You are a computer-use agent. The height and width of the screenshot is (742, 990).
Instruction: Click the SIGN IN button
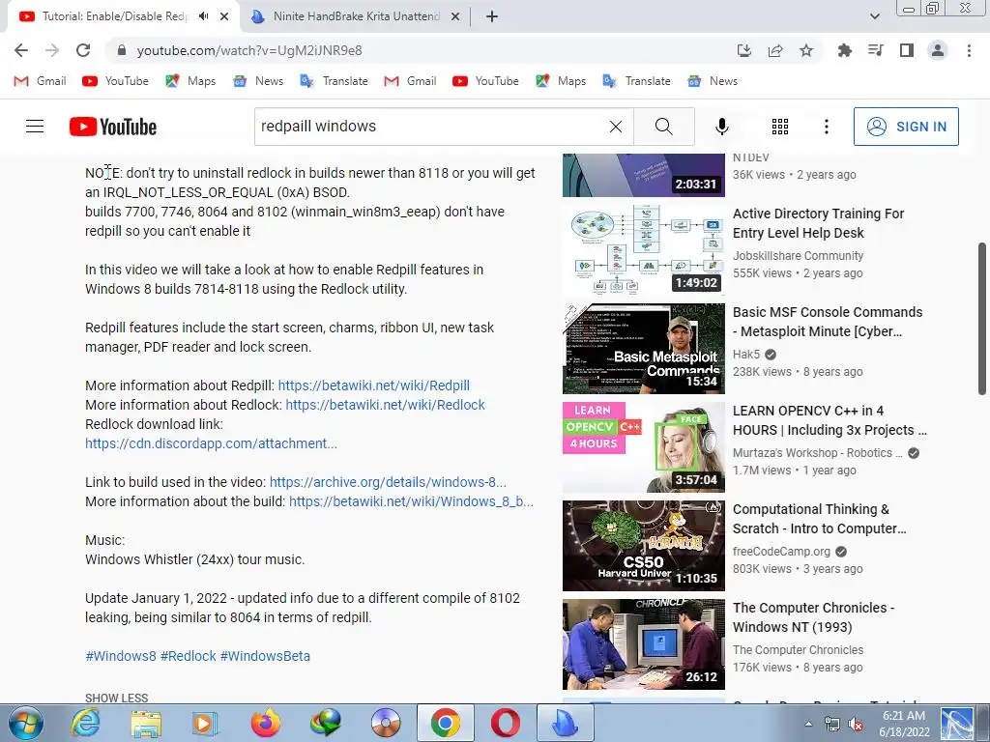click(x=906, y=127)
